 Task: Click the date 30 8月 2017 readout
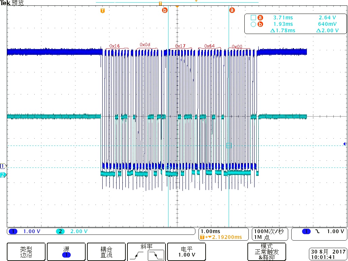(x=328, y=252)
